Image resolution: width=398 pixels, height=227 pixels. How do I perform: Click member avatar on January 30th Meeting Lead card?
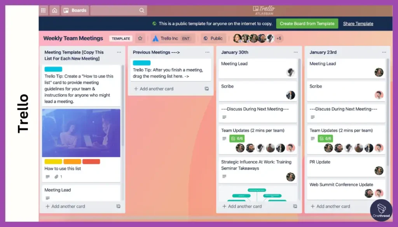click(291, 73)
